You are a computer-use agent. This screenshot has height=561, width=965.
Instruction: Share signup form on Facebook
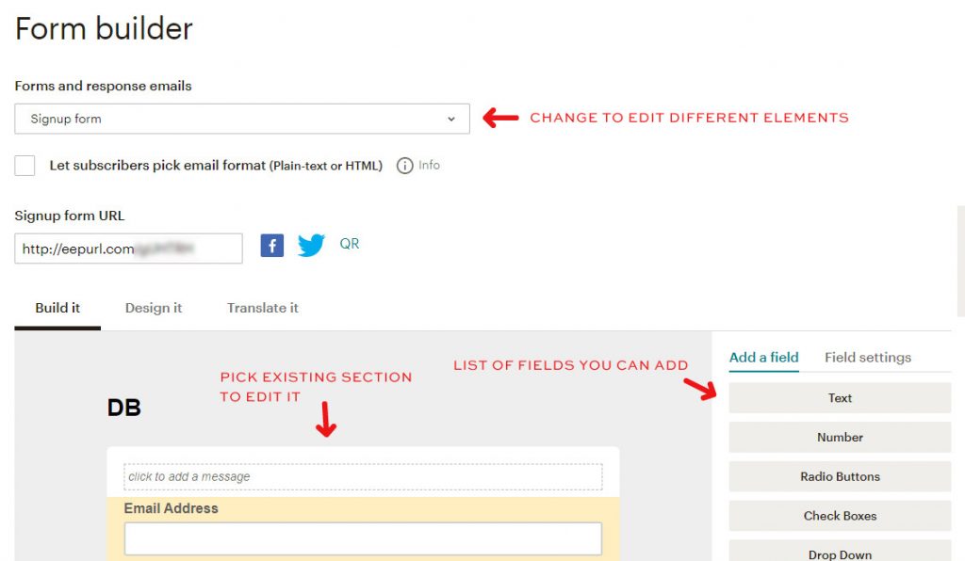point(272,246)
